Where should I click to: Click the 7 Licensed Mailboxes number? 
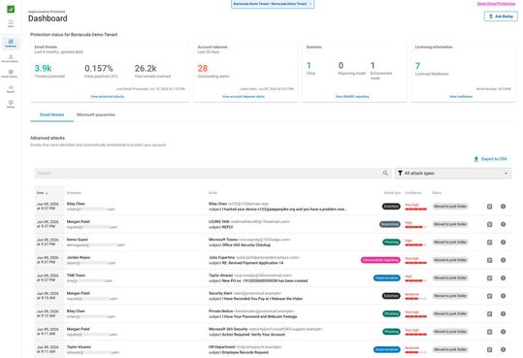tap(417, 66)
